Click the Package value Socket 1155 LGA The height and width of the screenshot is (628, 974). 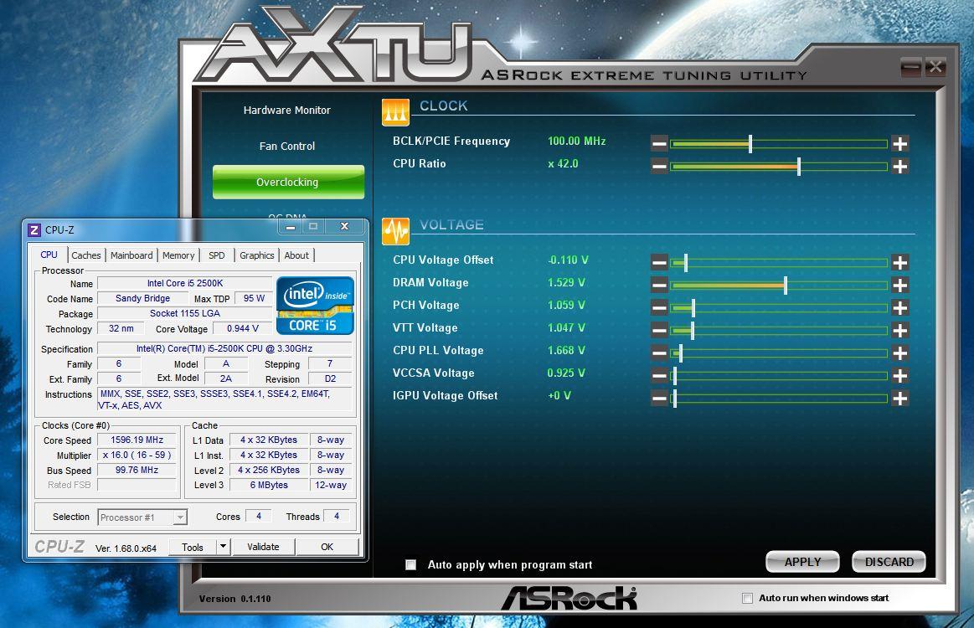point(185,313)
